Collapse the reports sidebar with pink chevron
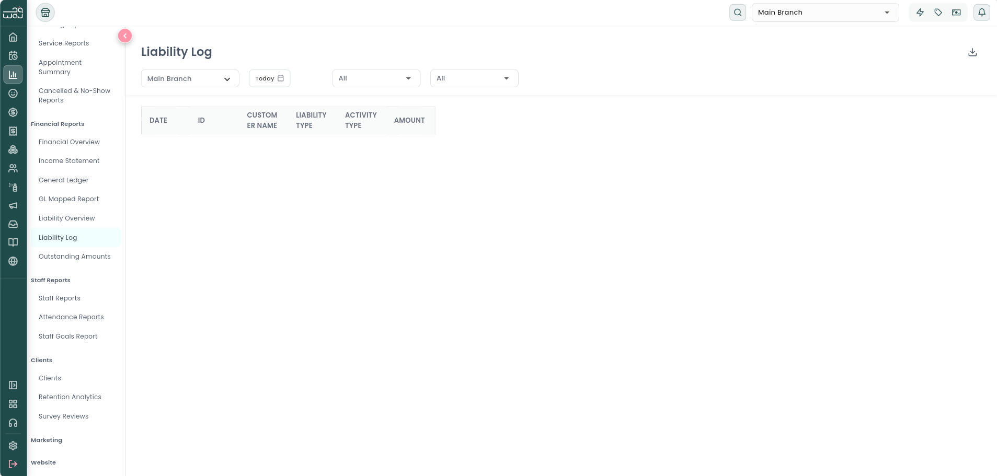997x476 pixels. [125, 36]
